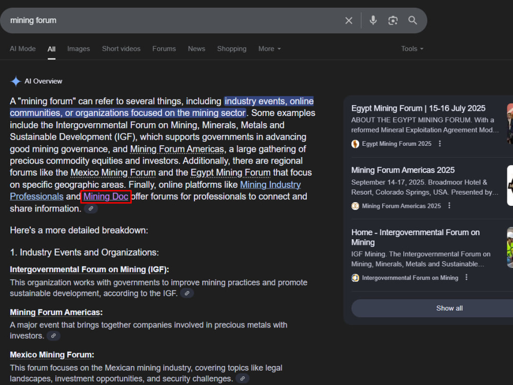Open the Mining Doc link
513x385 pixels.
pos(106,197)
